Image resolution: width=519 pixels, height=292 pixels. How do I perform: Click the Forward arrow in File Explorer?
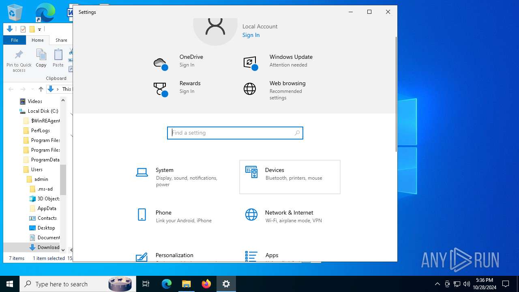[x=23, y=89]
